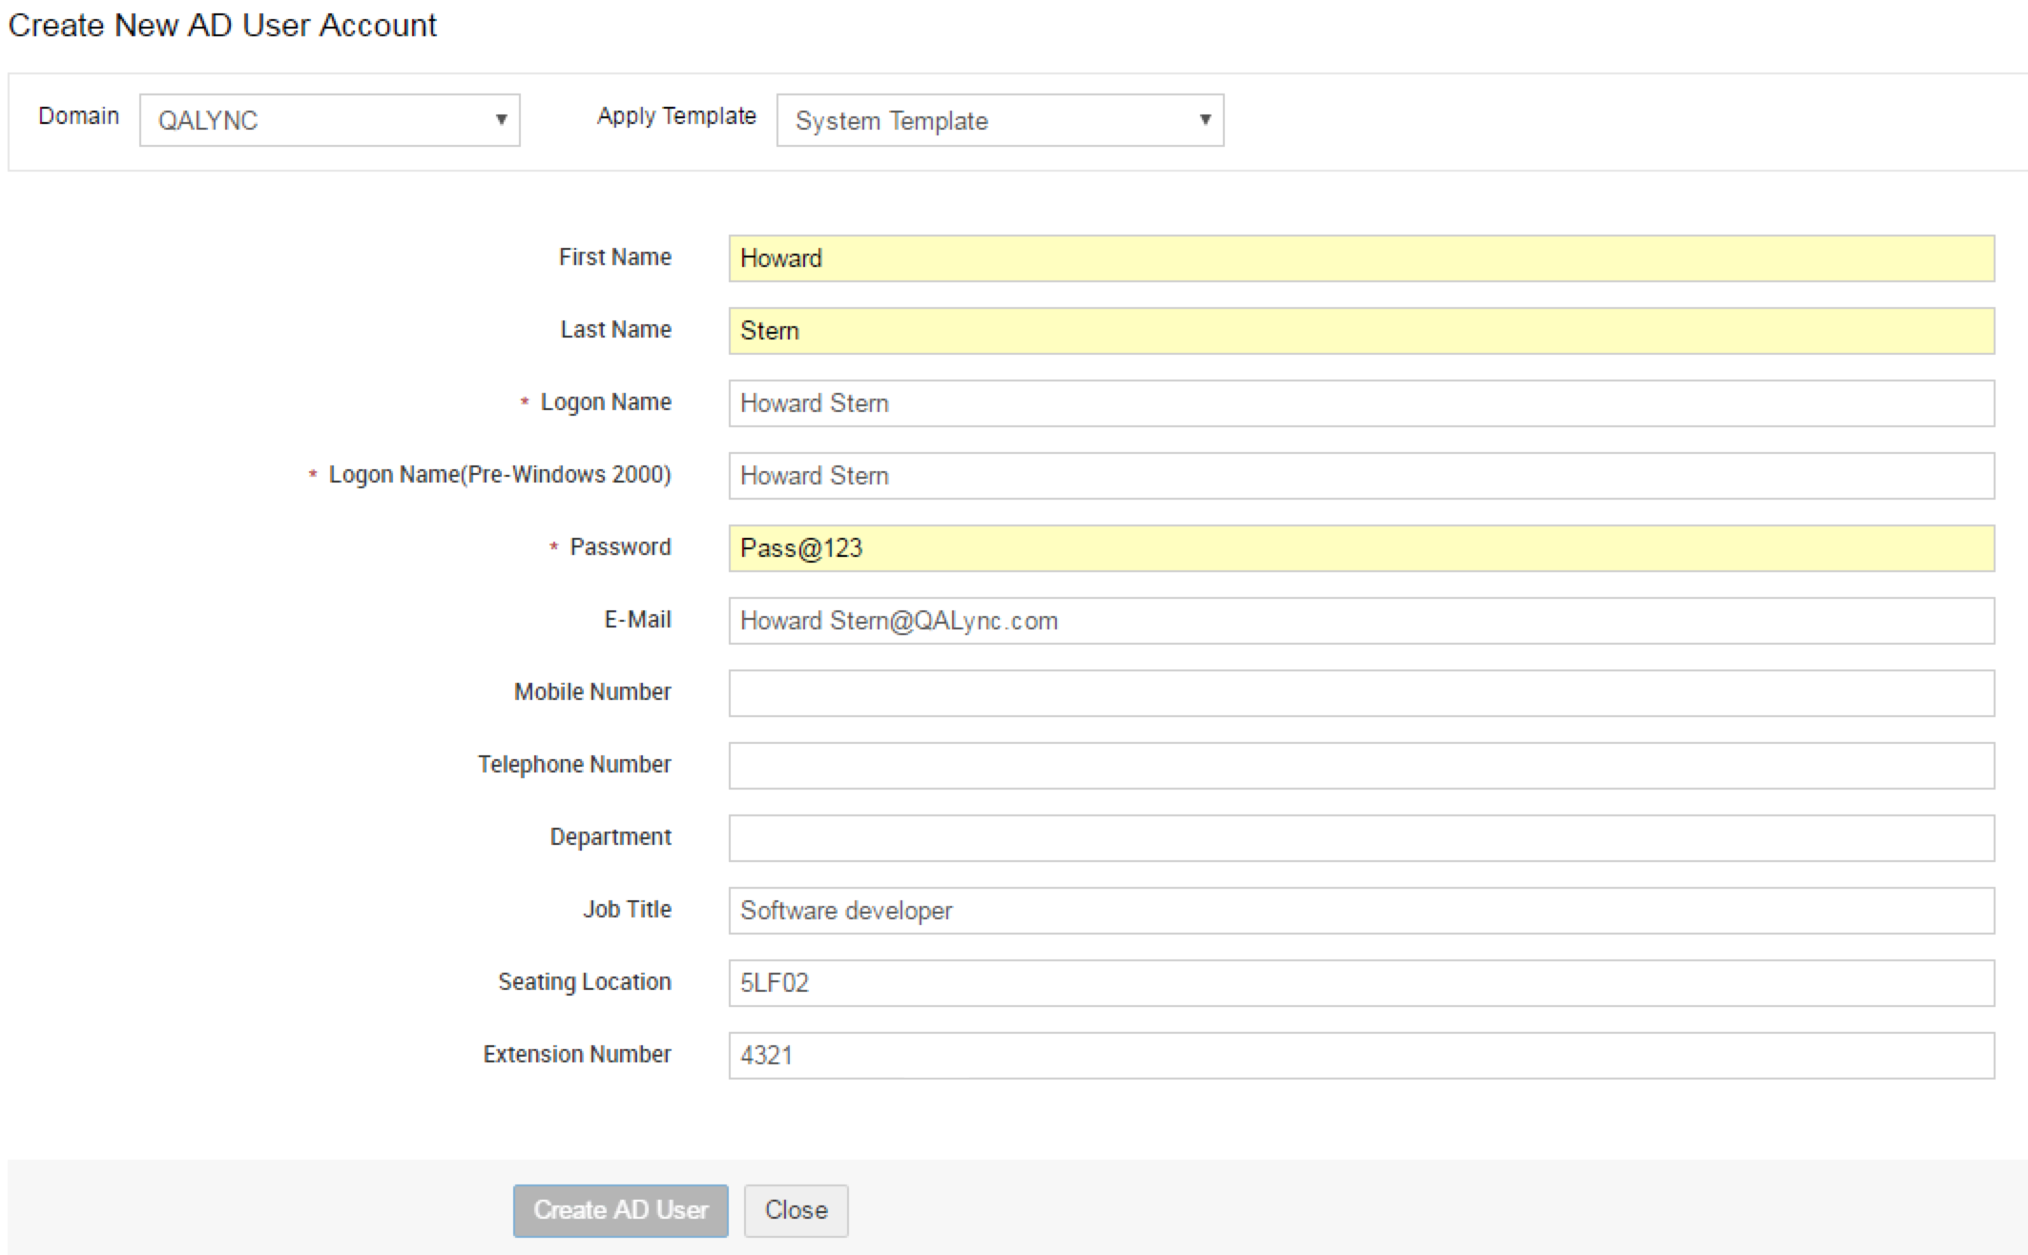Image resolution: width=2028 pixels, height=1255 pixels.
Task: Click the Job Title field
Action: pos(1360,911)
